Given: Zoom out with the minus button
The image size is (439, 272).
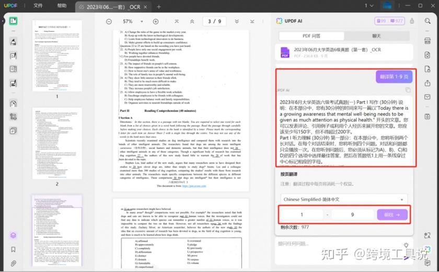Looking at the screenshot, I should pos(109,21).
